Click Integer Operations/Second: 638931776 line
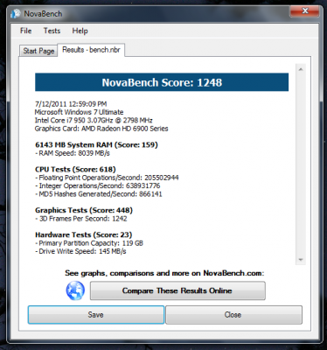This screenshot has height=350, width=327. tap(98, 185)
